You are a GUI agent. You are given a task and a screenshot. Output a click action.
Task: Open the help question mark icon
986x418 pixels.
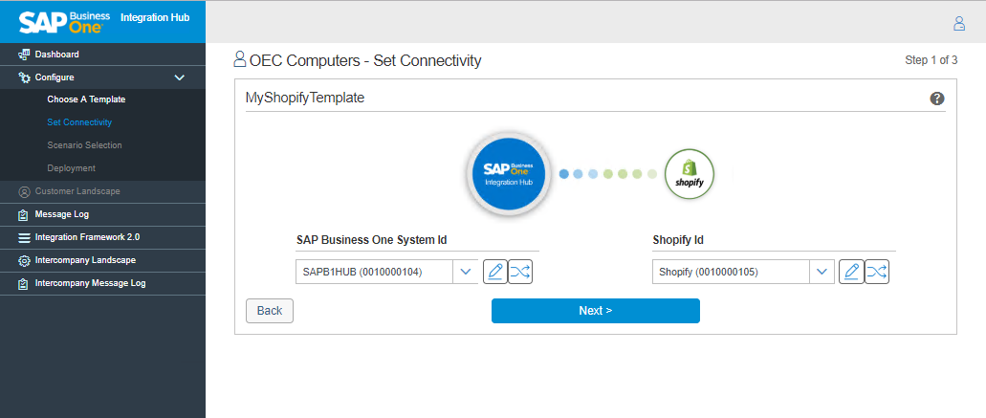point(937,99)
